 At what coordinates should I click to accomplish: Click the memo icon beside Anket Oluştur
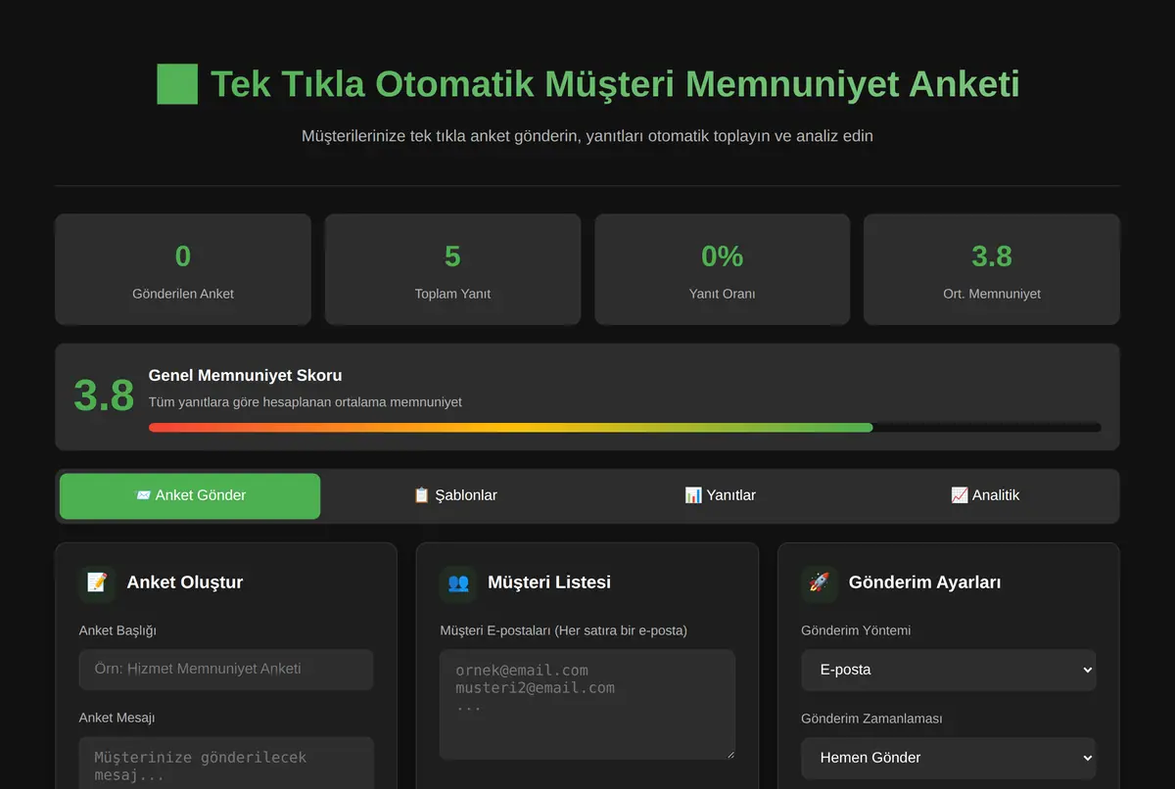coord(97,582)
